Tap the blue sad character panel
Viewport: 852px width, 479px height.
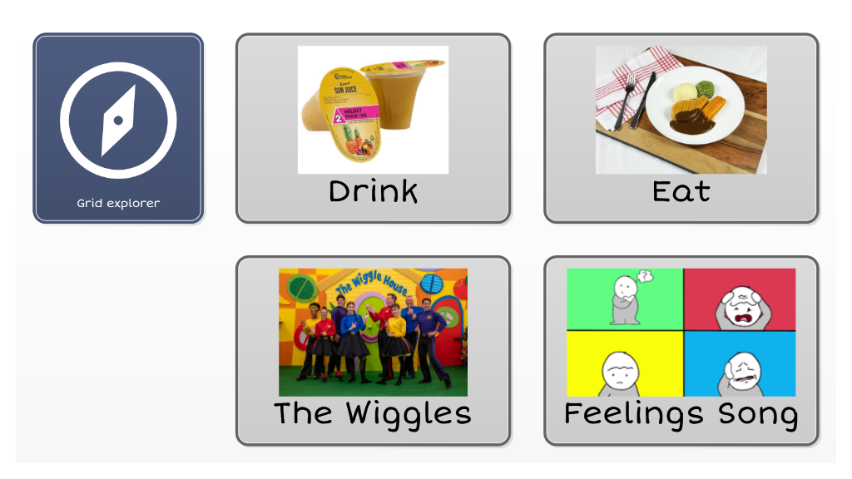740,364
